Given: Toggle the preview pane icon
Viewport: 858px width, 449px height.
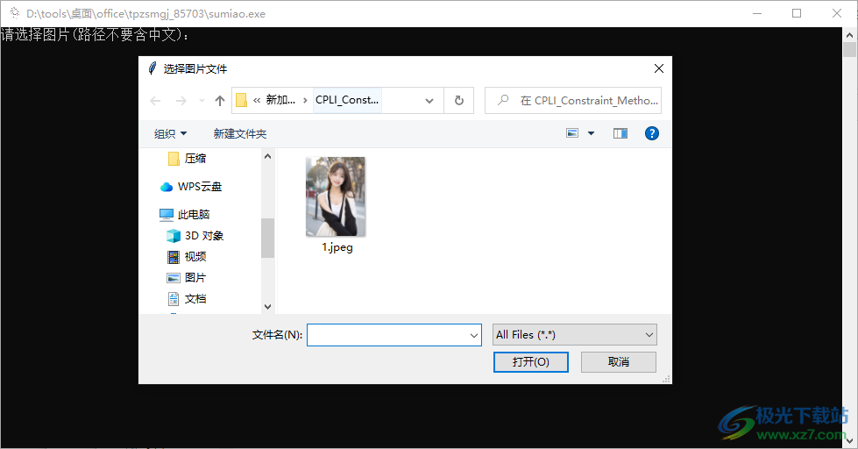Looking at the screenshot, I should [x=620, y=133].
